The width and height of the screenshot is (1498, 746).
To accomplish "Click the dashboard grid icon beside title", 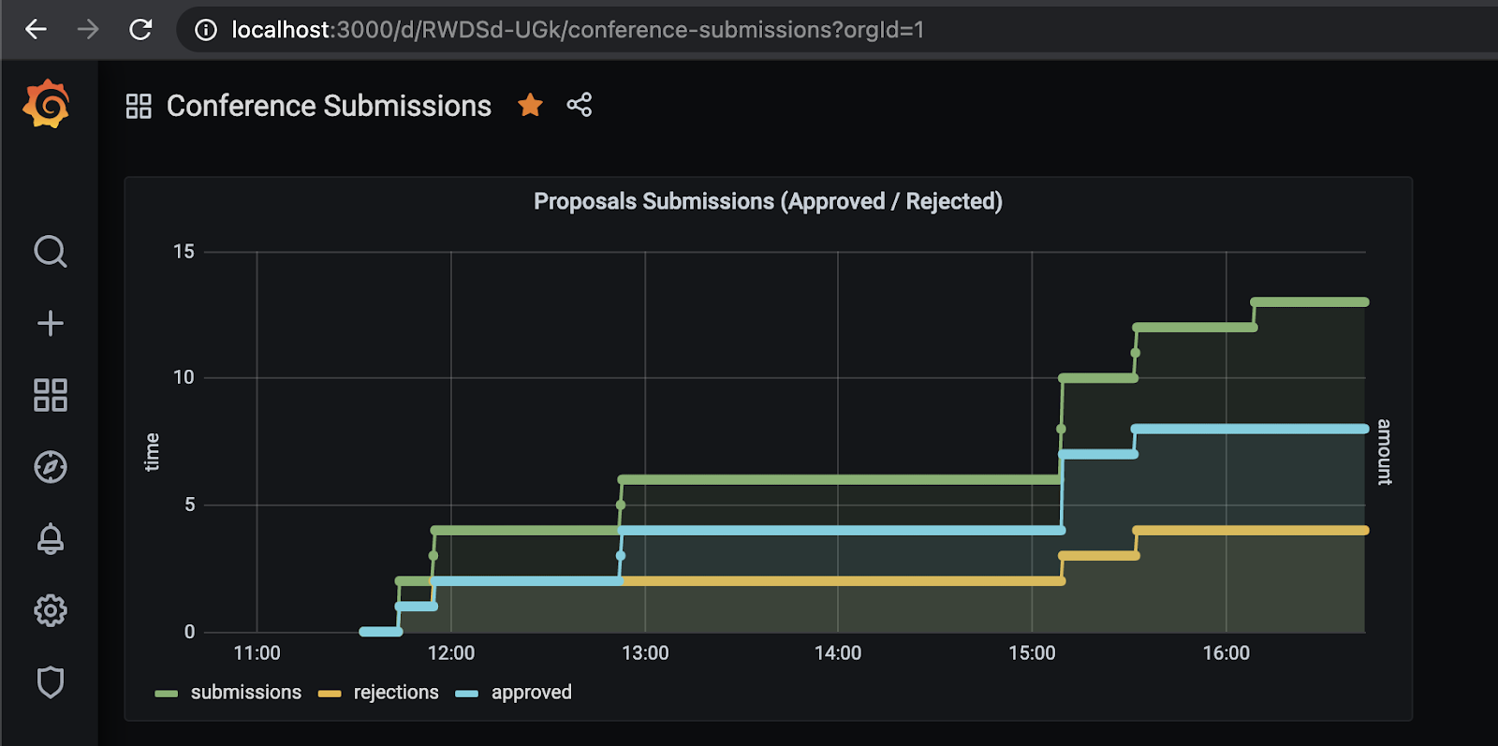I will pyautogui.click(x=139, y=106).
